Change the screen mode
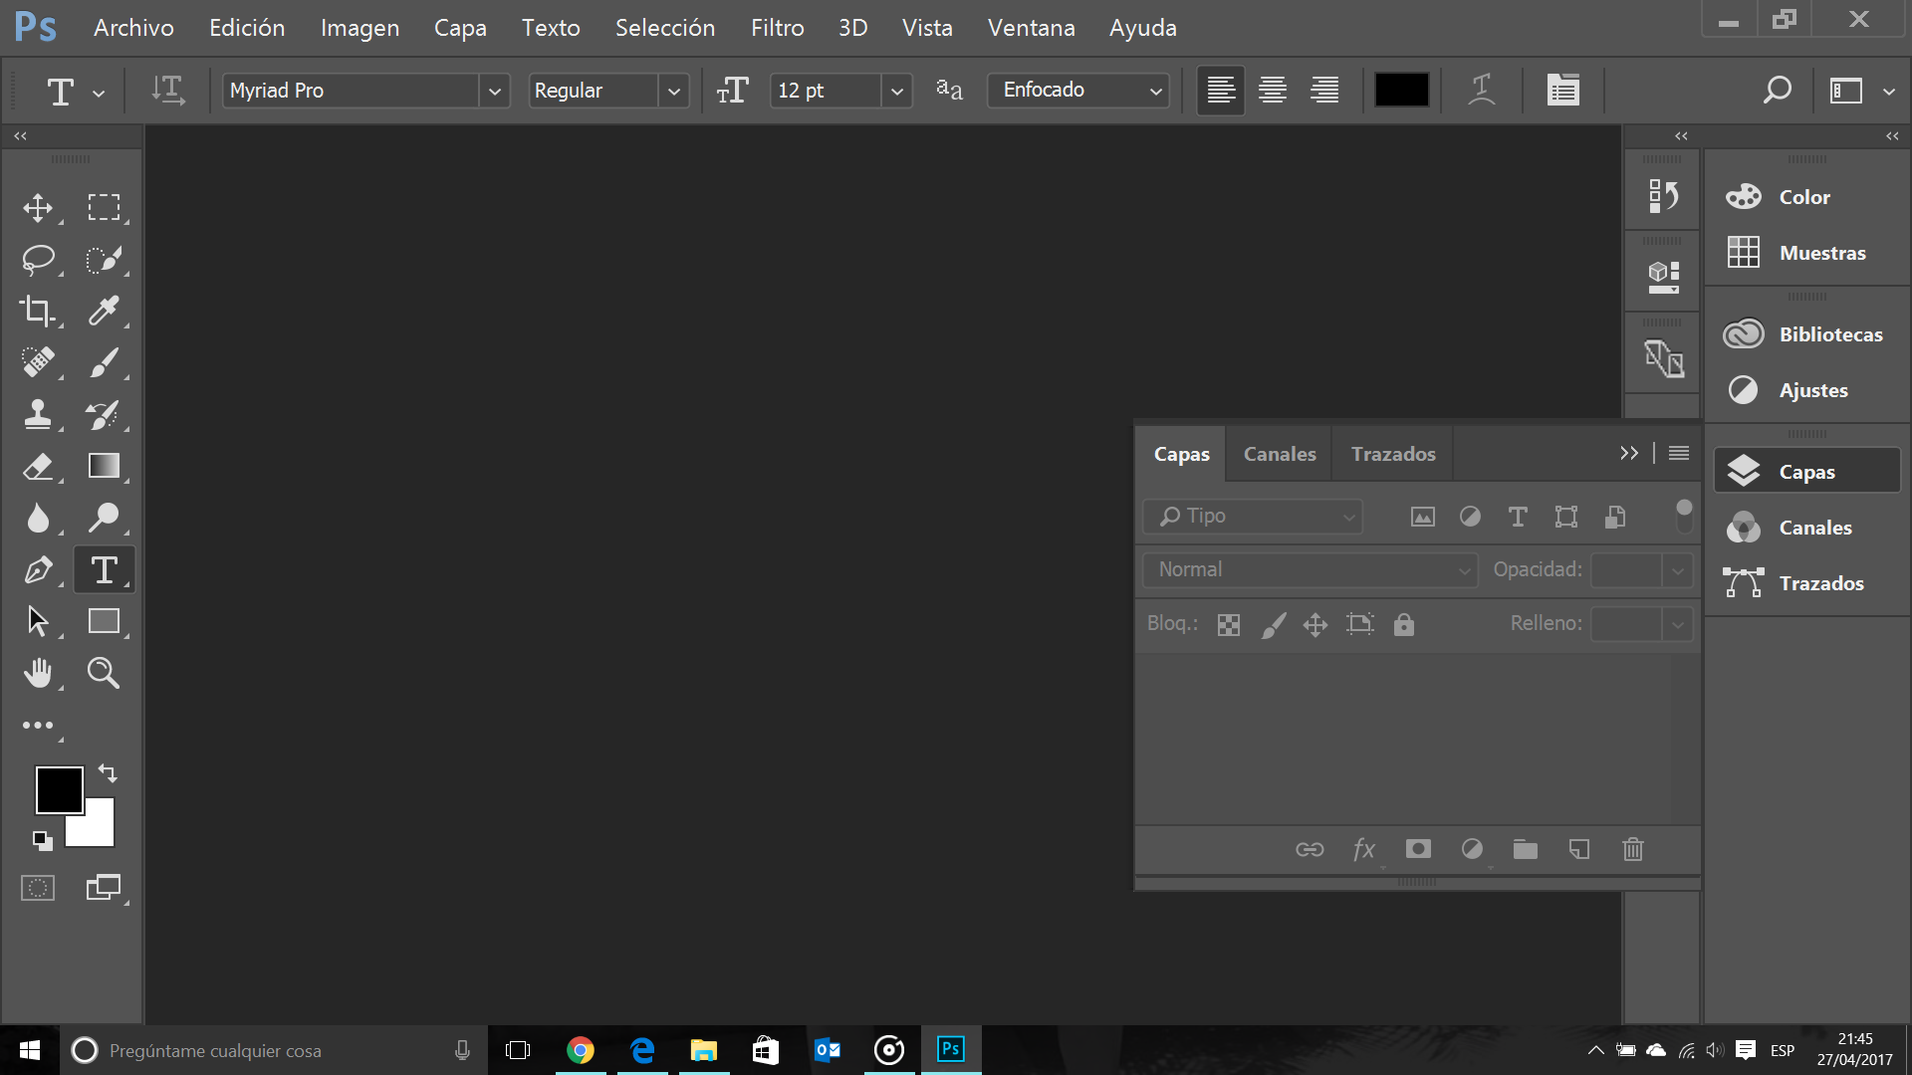This screenshot has height=1075, width=1912. [x=104, y=888]
